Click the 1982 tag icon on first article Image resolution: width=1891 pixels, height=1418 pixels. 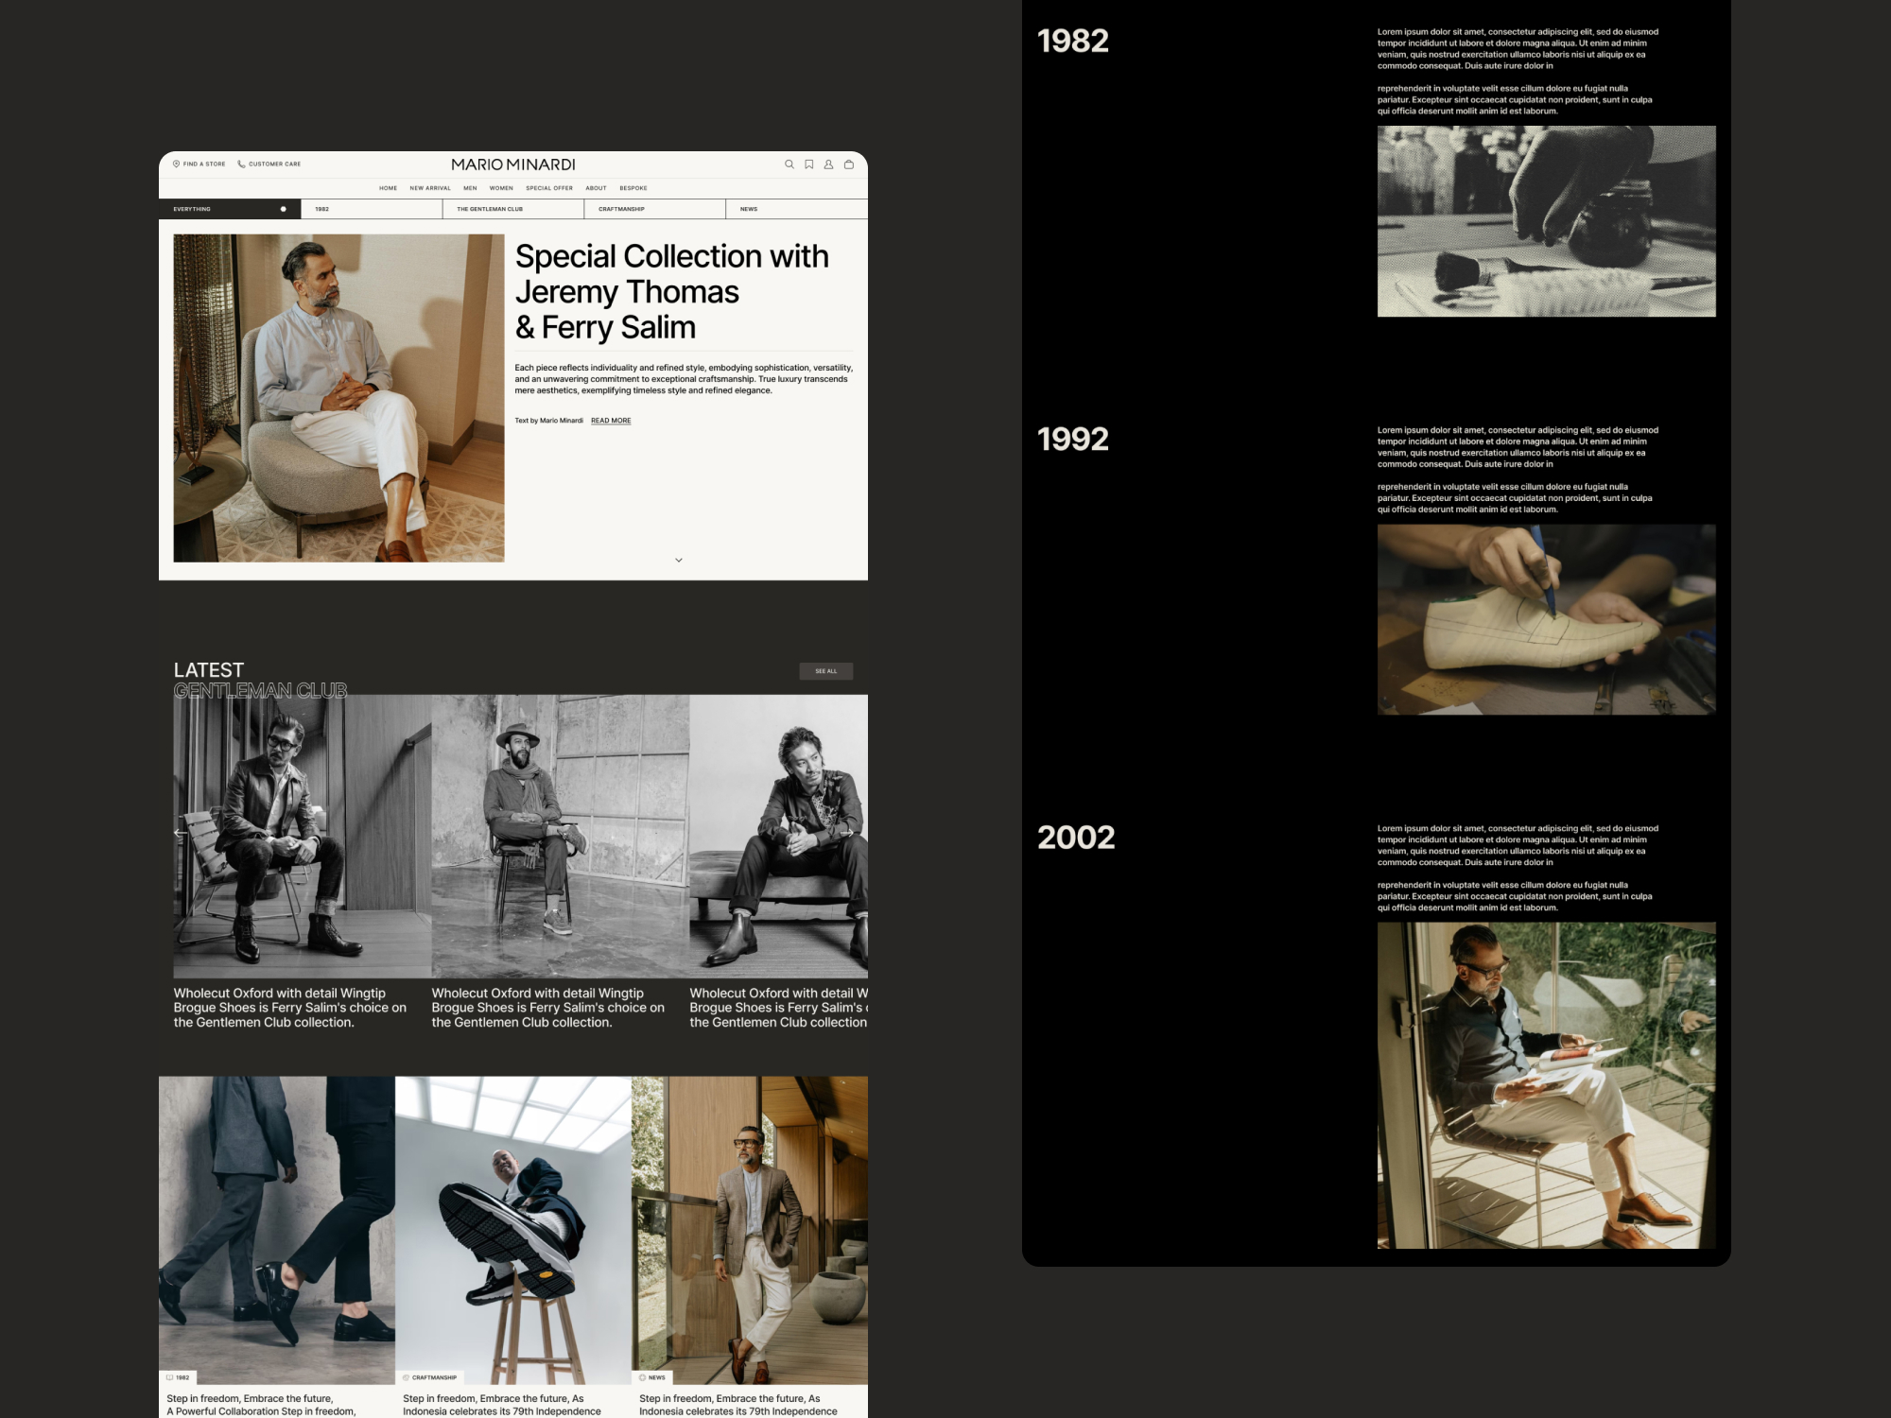[170, 1377]
